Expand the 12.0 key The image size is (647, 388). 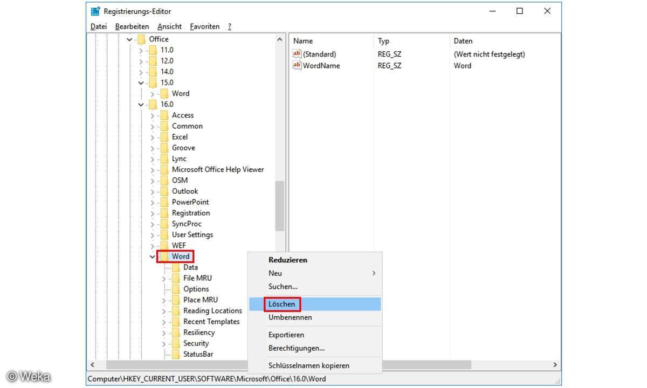click(x=141, y=61)
